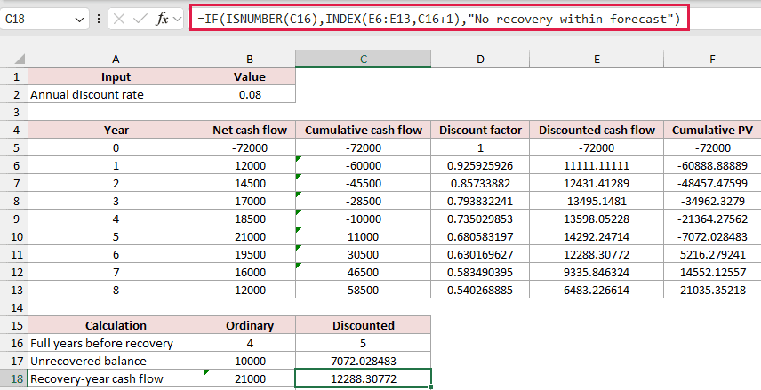Expand the dropdown next to fx
Viewport: 761px width, 390px height.
177,19
